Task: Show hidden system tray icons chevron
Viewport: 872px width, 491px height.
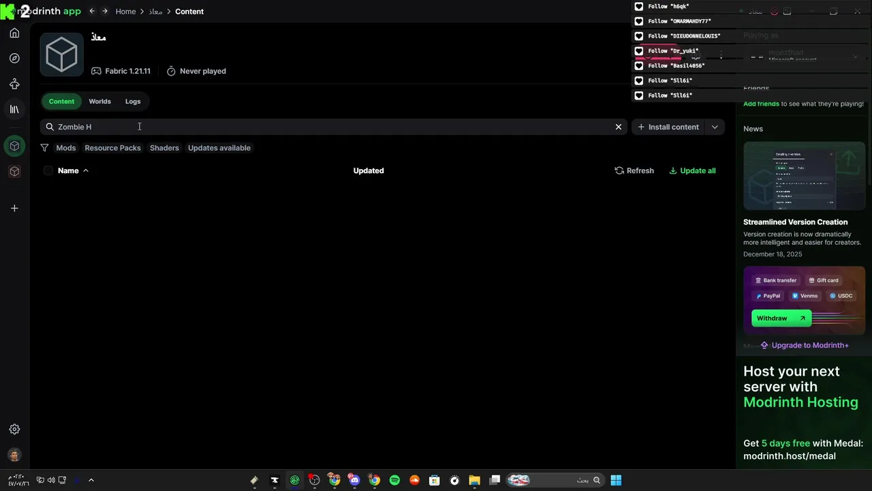Action: pos(91,480)
